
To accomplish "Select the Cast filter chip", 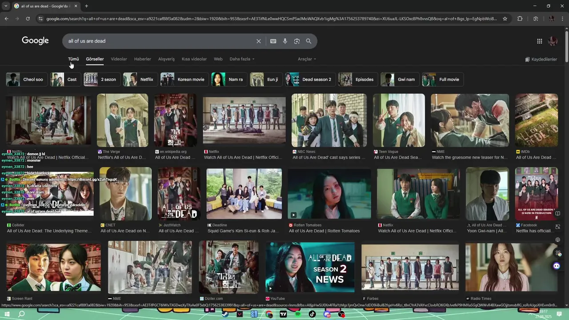I will (x=65, y=80).
